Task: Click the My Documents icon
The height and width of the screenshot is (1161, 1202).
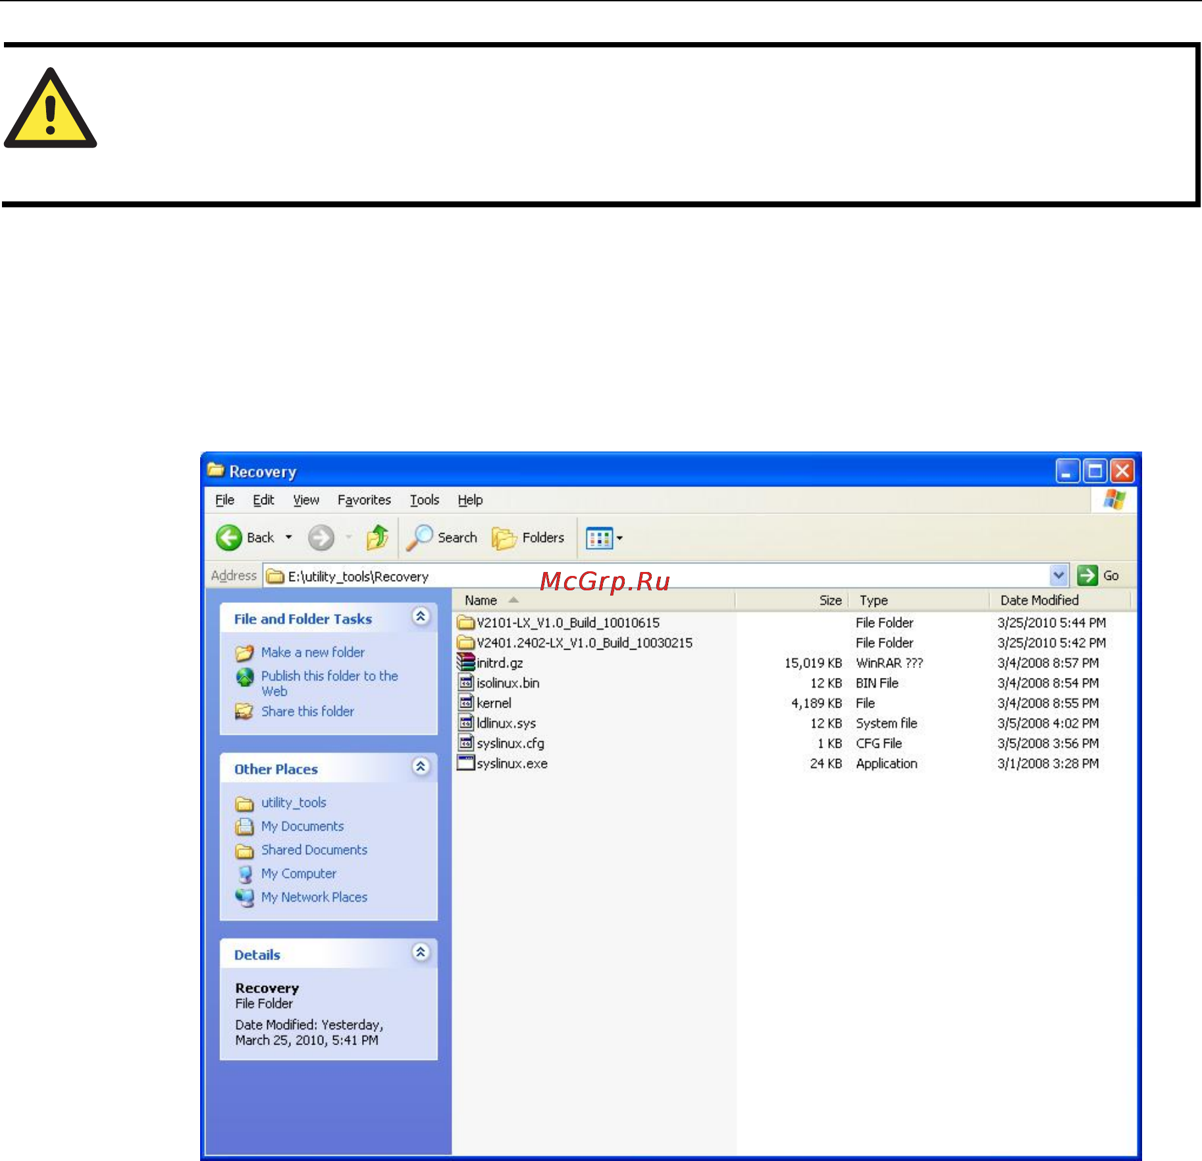Action: point(244,827)
